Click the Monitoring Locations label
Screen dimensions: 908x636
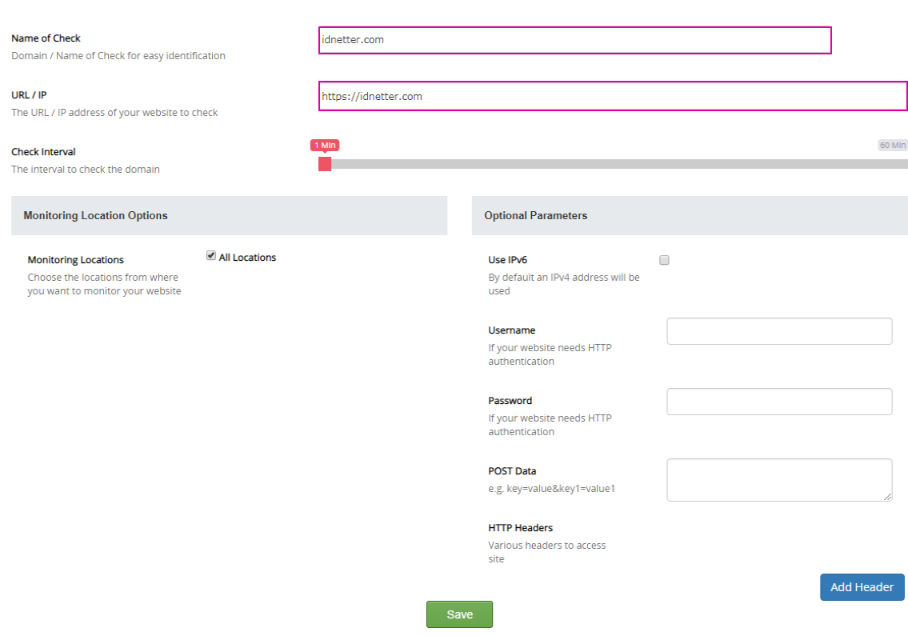tap(75, 260)
